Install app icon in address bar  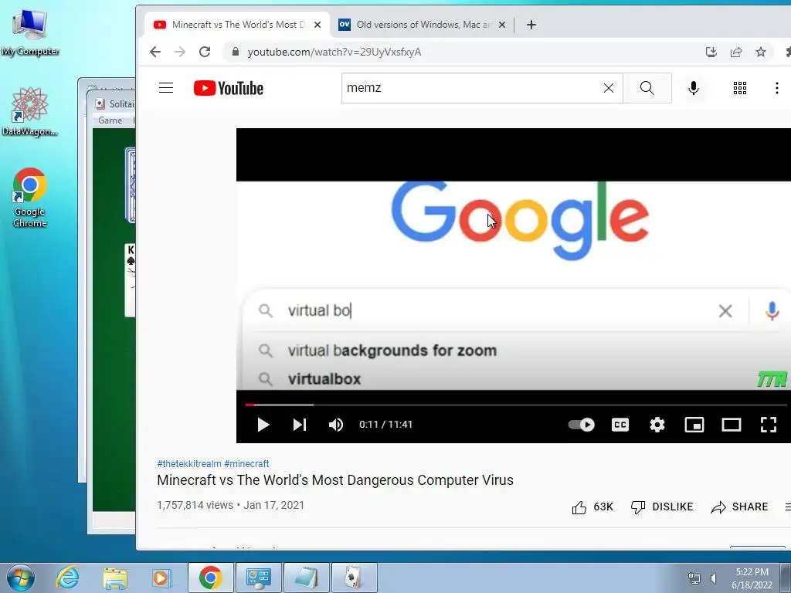[x=711, y=52]
